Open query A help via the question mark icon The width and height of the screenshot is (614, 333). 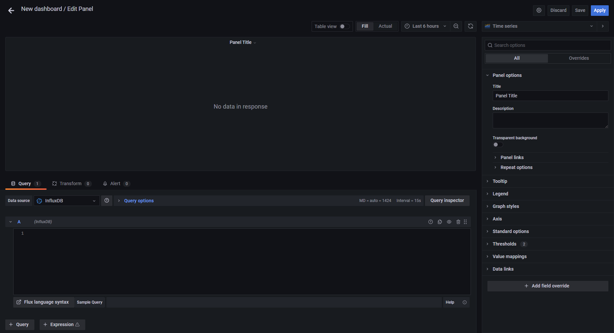tap(431, 221)
